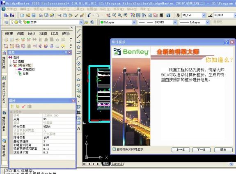The image size is (236, 174).
Task: Open the 管理 panel menu
Action: (9, 33)
